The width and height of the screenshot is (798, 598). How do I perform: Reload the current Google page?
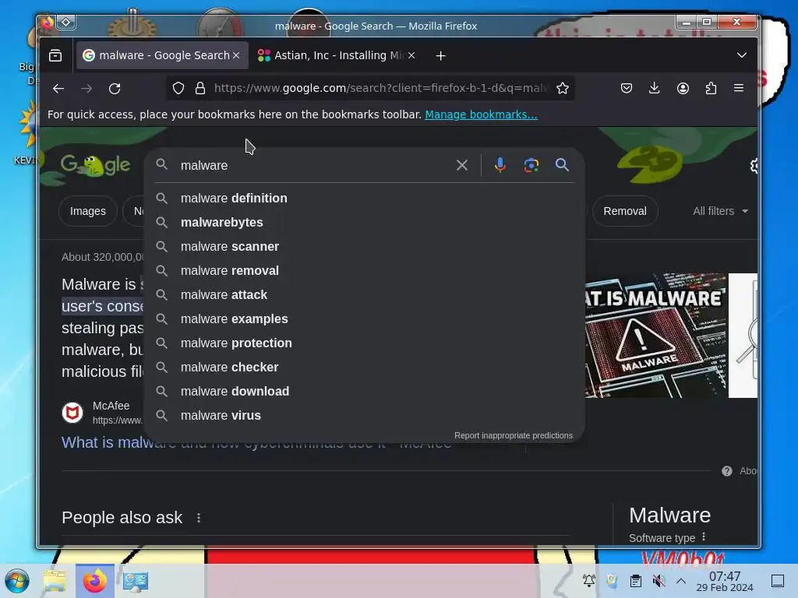point(115,89)
